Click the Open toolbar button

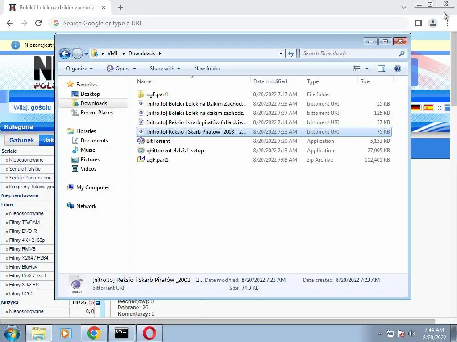(118, 69)
